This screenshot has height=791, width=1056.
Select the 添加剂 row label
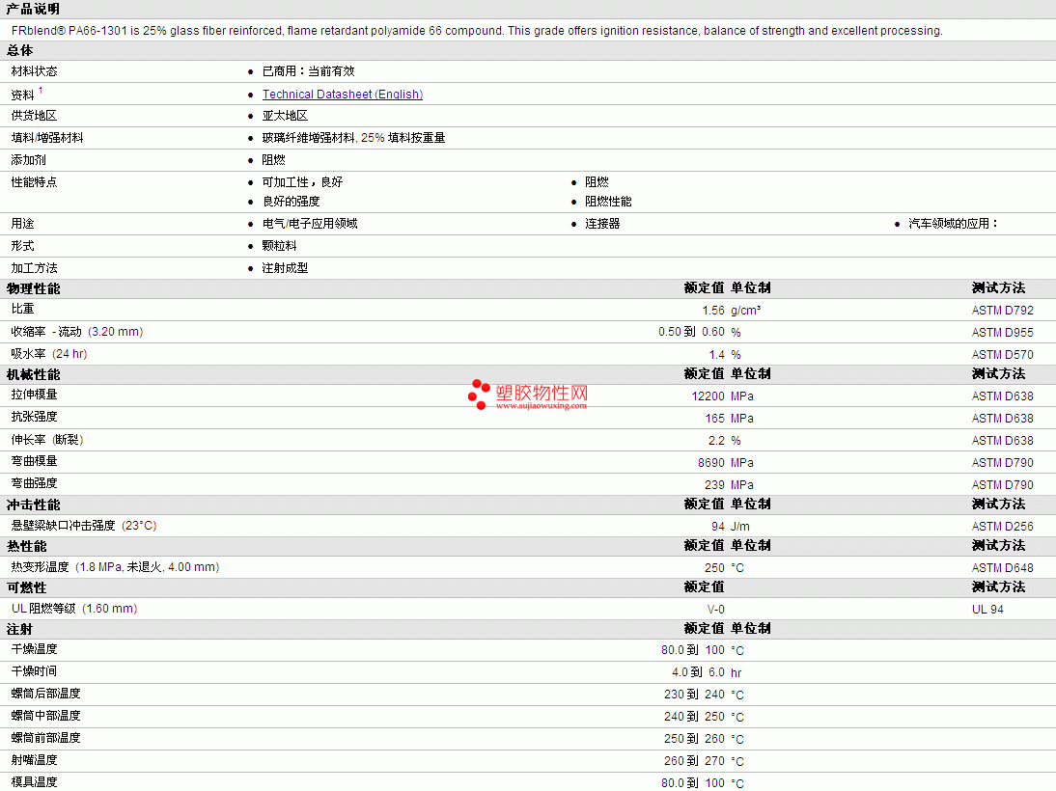click(28, 160)
